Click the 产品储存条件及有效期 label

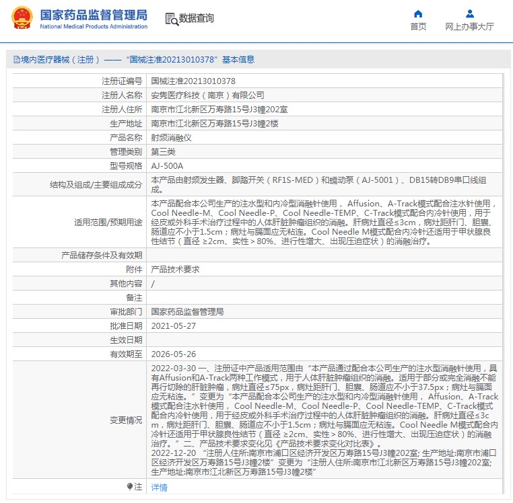[x=102, y=256]
